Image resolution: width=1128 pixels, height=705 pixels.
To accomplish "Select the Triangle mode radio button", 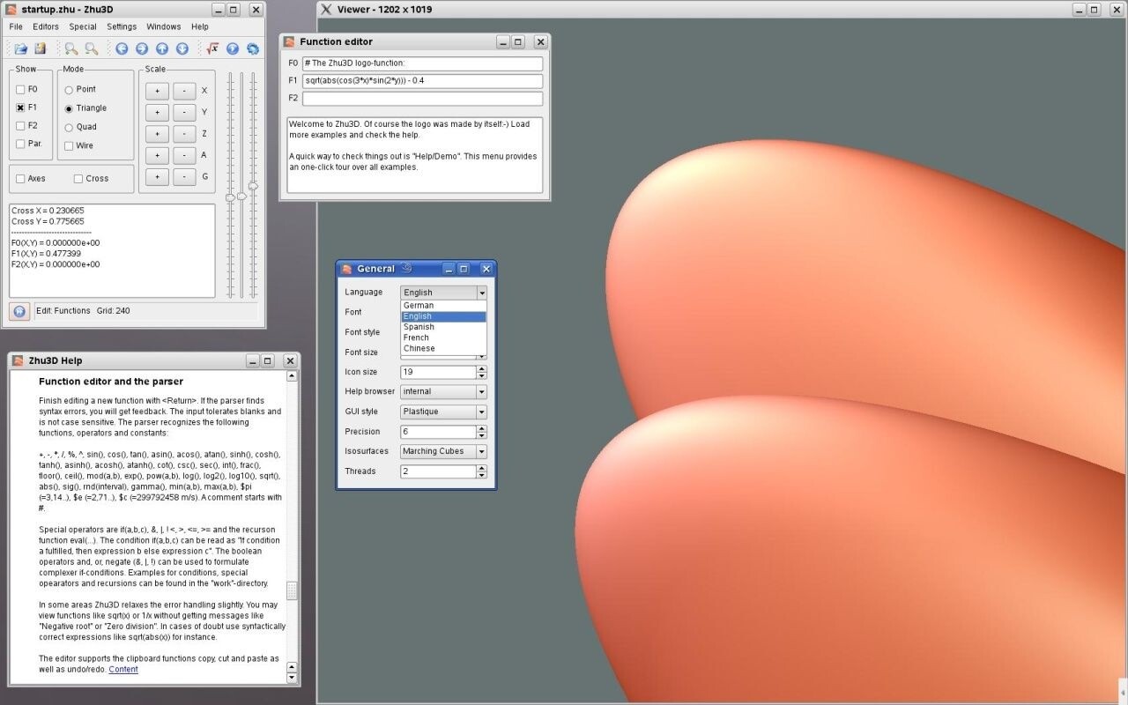I will tap(69, 108).
